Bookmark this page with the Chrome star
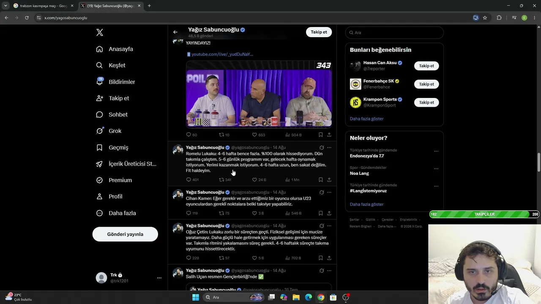Viewport: 541px width, 304px height. [x=485, y=18]
